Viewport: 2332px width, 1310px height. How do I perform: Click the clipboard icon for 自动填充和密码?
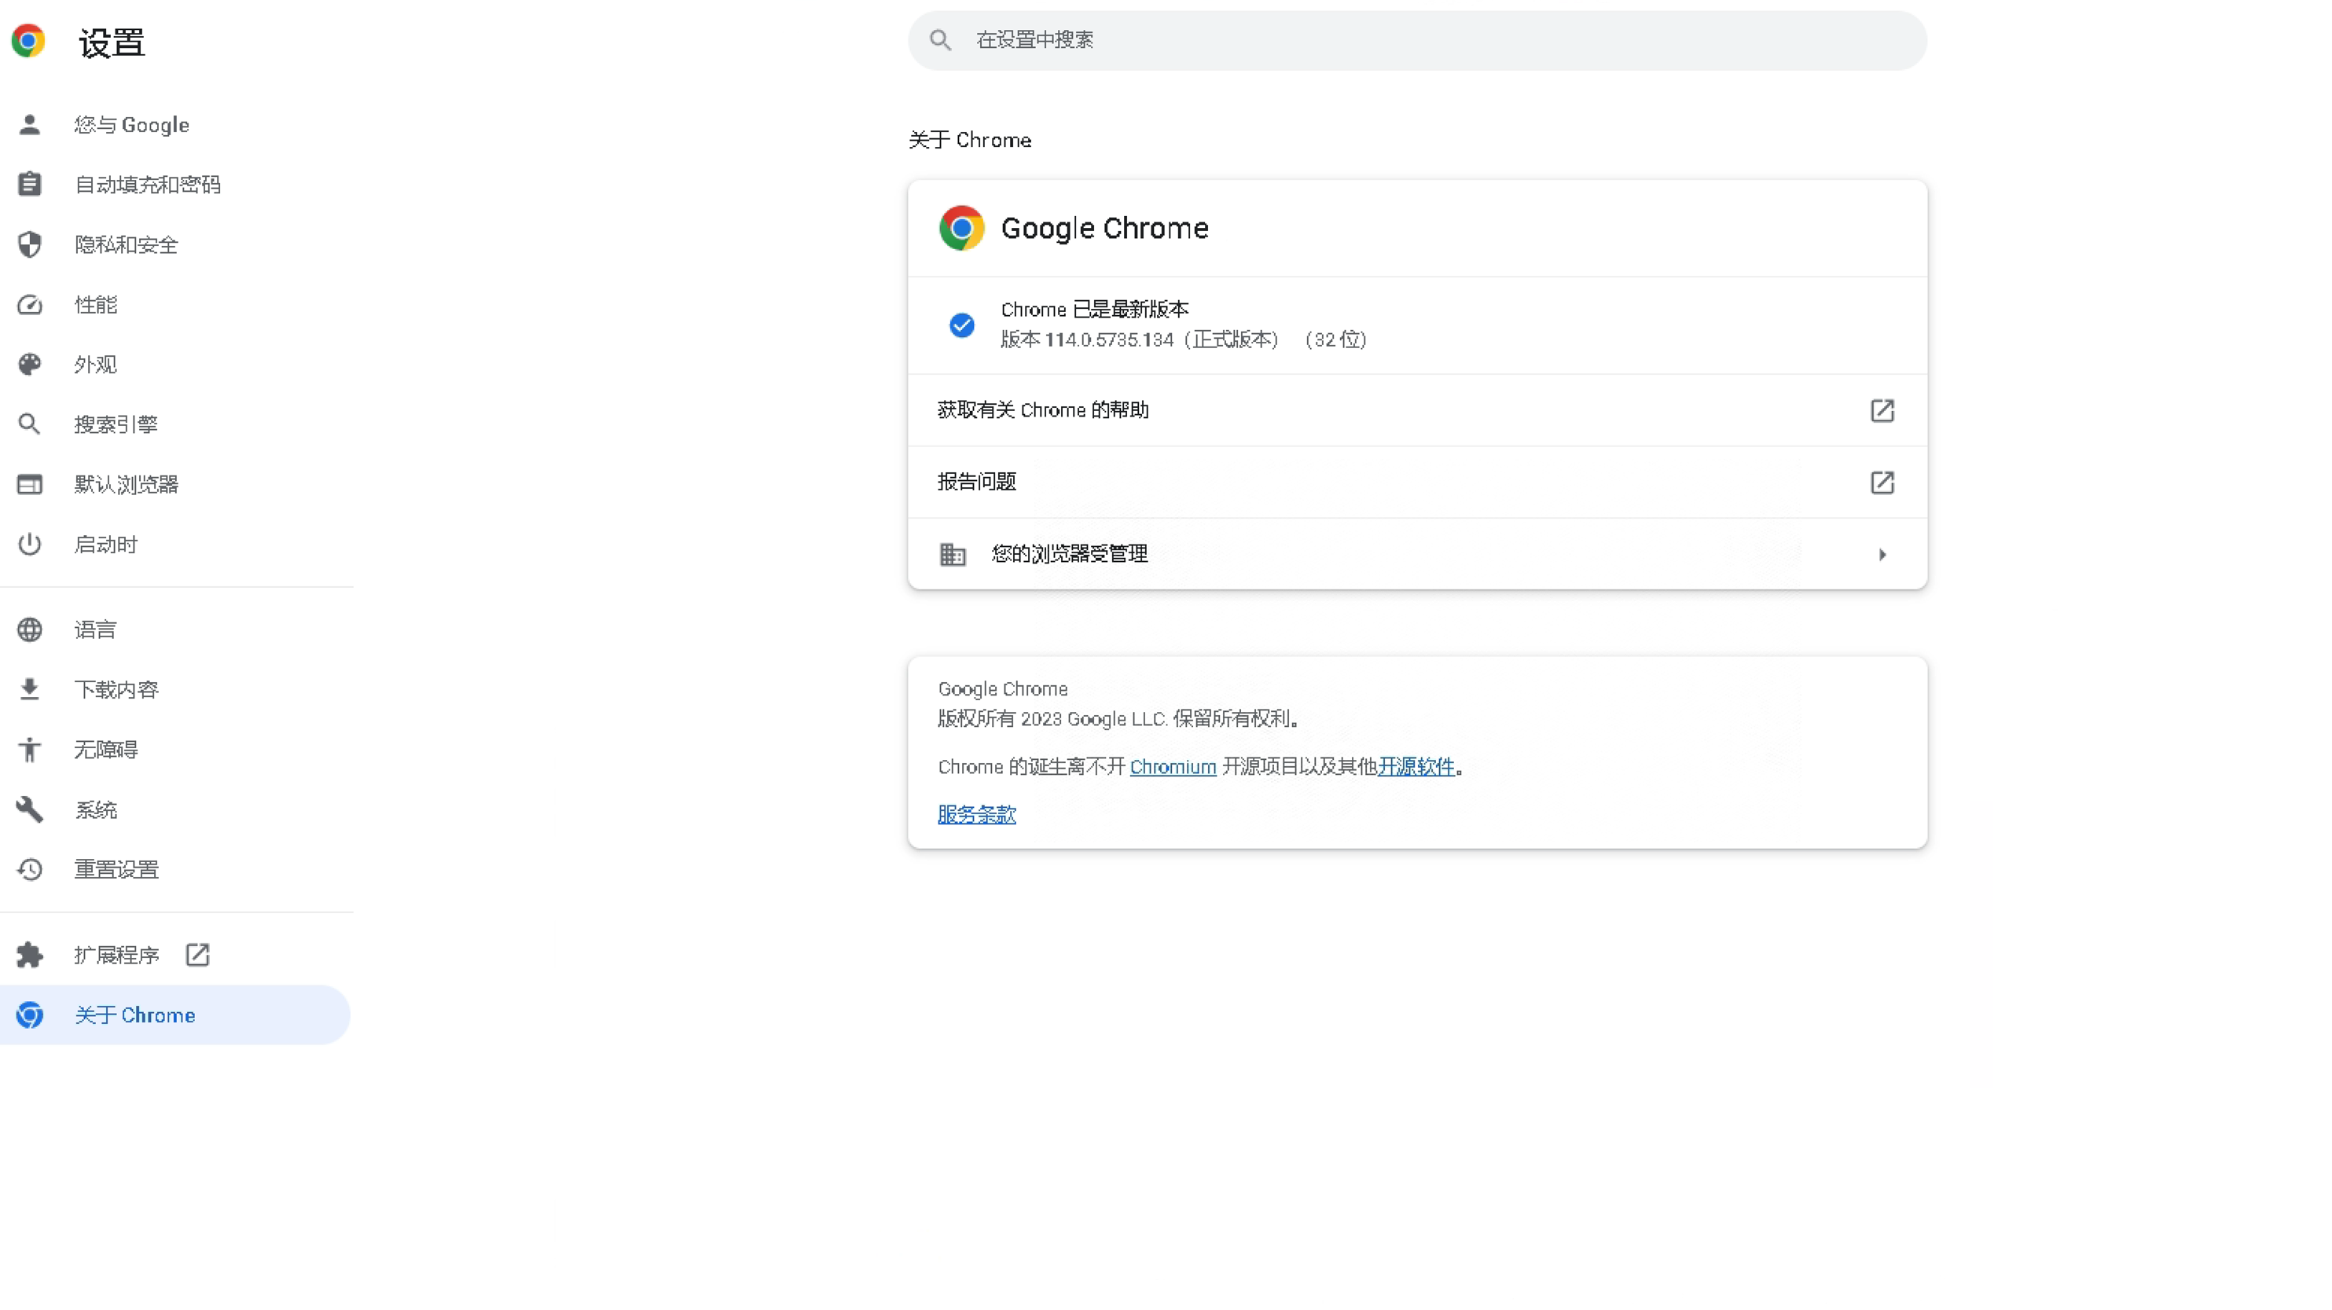pyautogui.click(x=29, y=184)
